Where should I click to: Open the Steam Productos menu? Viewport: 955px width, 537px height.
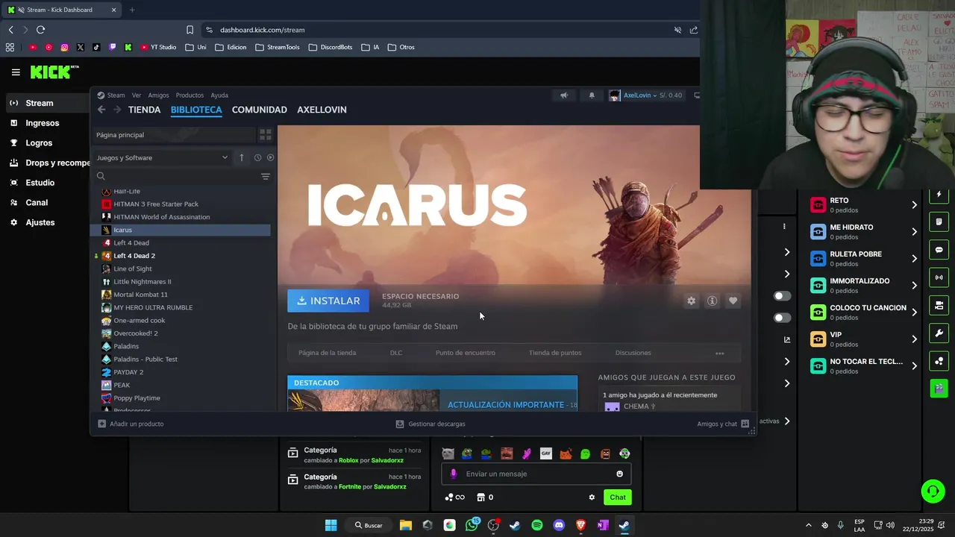coord(190,95)
